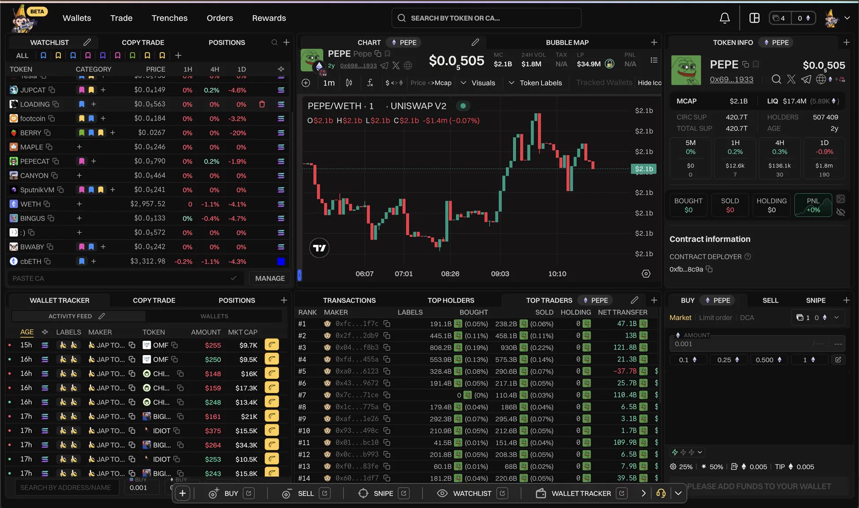859x508 pixels.
Task: Search PEPE with the Token Info magnifier
Action: 776,79
